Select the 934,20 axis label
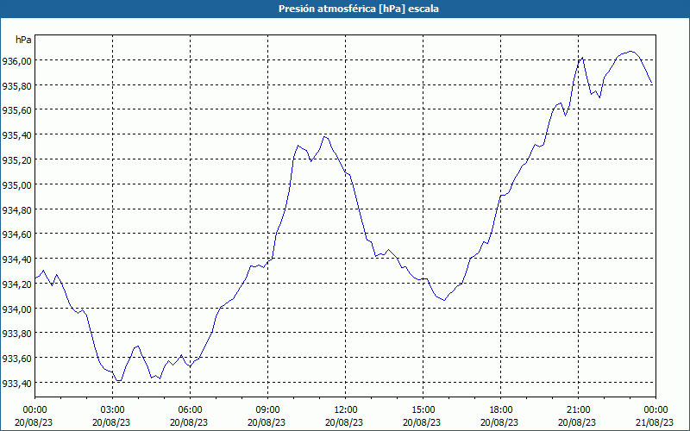Screen dimensions: 690x431 16,284
